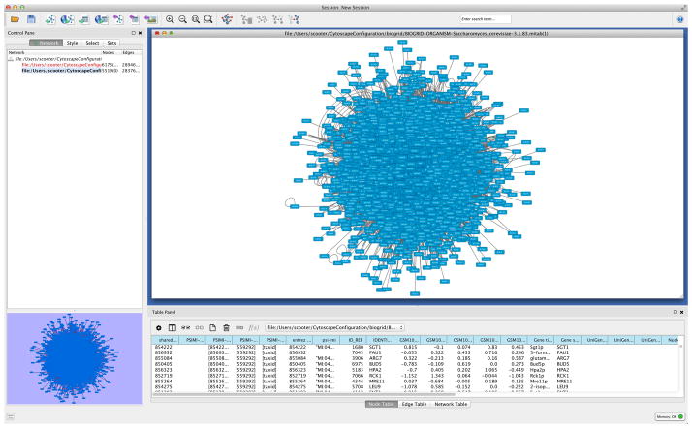Click the export table toolbar icon
The width and height of the screenshot is (692, 428).
pos(134,19)
